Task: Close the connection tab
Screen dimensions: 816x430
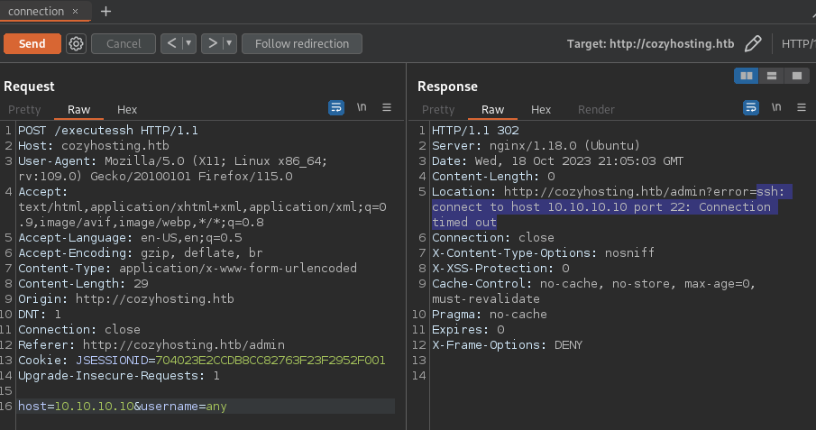Action: click(x=76, y=11)
